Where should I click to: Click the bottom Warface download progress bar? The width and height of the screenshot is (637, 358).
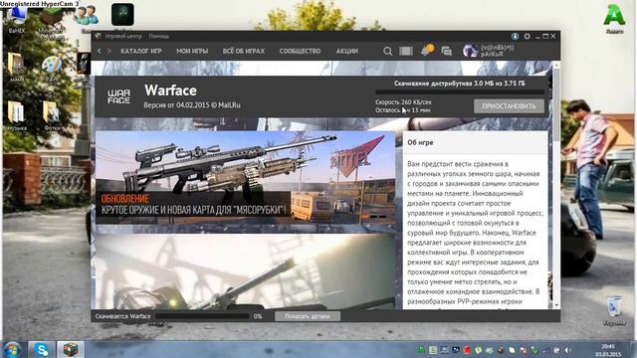(202, 316)
